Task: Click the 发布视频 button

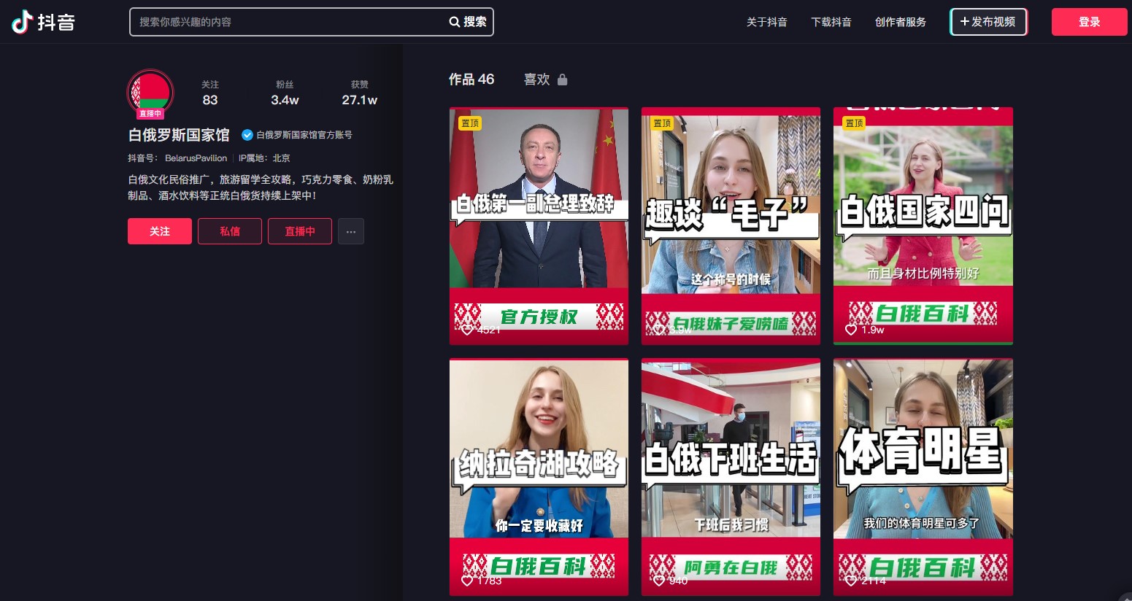Action: 988,22
